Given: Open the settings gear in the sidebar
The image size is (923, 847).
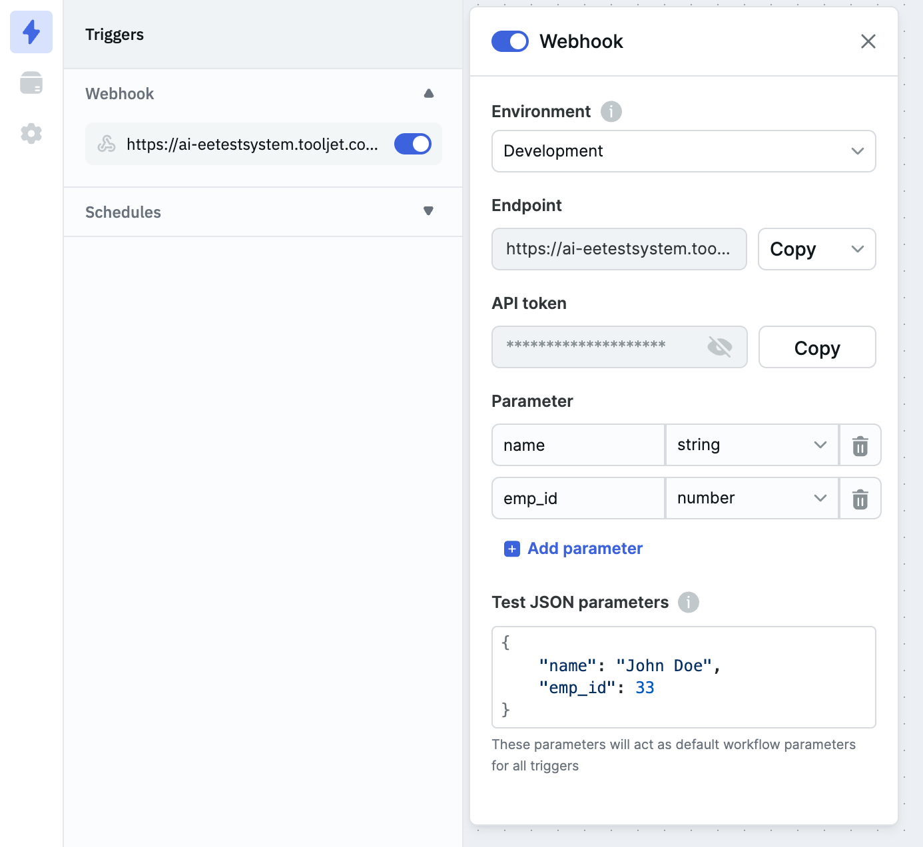Looking at the screenshot, I should coord(31,133).
